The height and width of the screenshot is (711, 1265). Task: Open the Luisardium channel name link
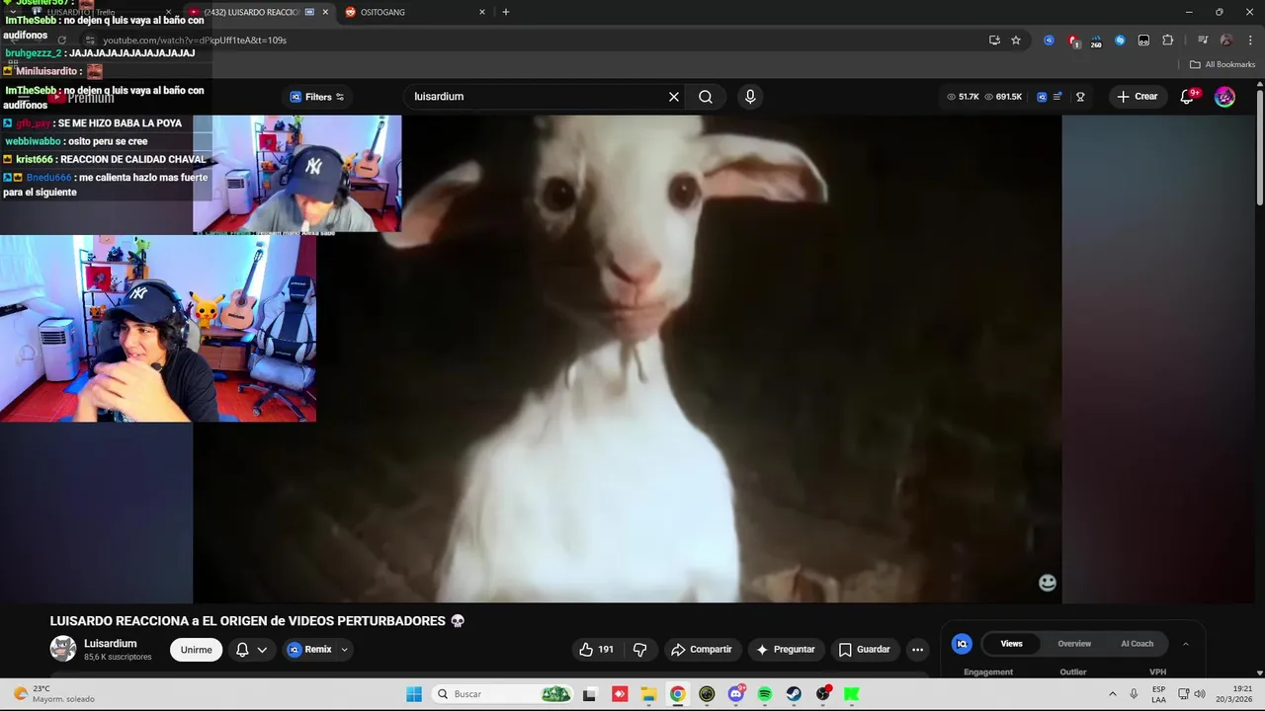[110, 644]
